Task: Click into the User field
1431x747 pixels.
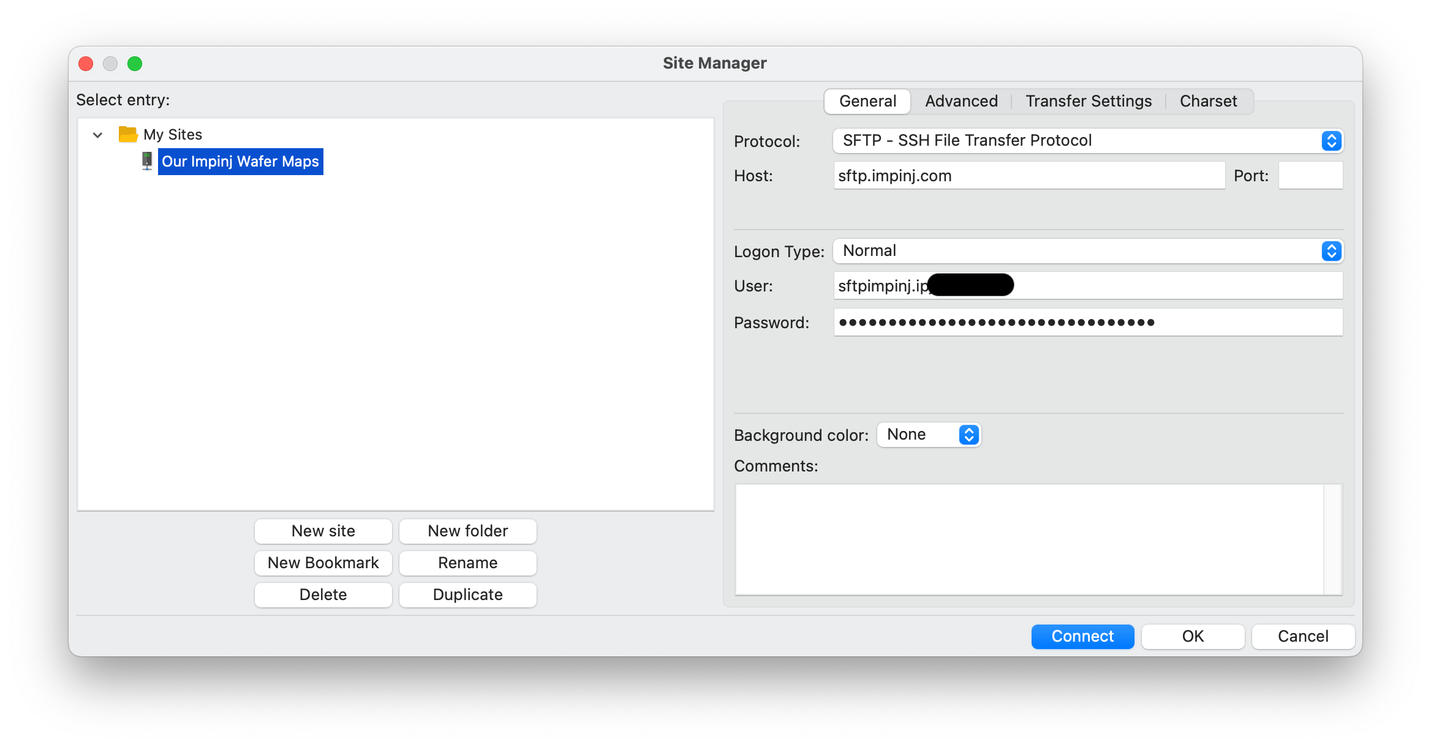Action: pos(1088,286)
